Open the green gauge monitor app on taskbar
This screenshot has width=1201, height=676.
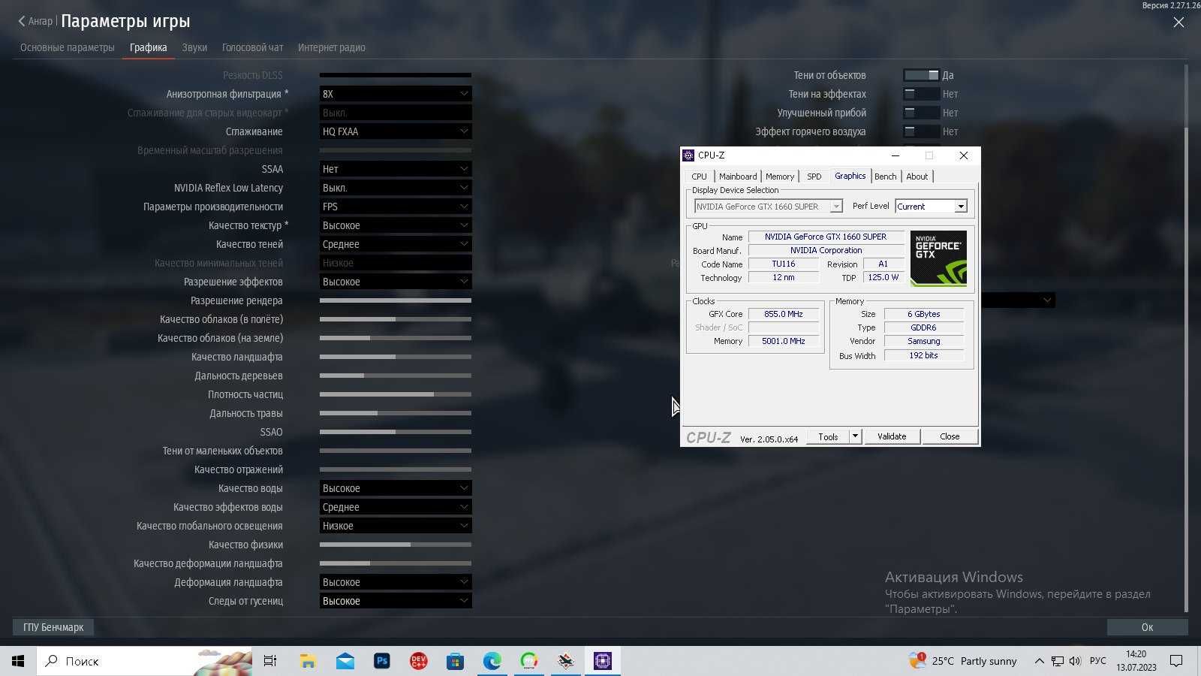pos(528,661)
